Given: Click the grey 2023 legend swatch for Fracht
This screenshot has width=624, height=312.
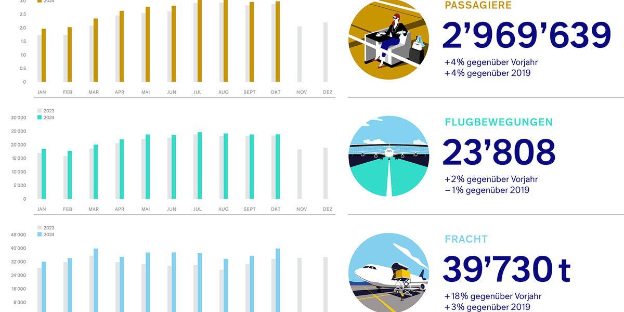Looking at the screenshot, I should click(x=39, y=228).
